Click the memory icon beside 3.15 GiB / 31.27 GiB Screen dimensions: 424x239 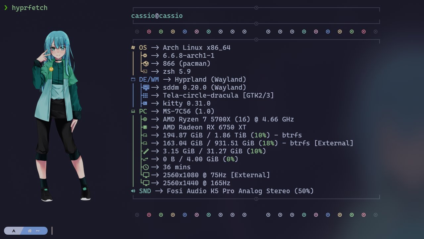pos(146,151)
